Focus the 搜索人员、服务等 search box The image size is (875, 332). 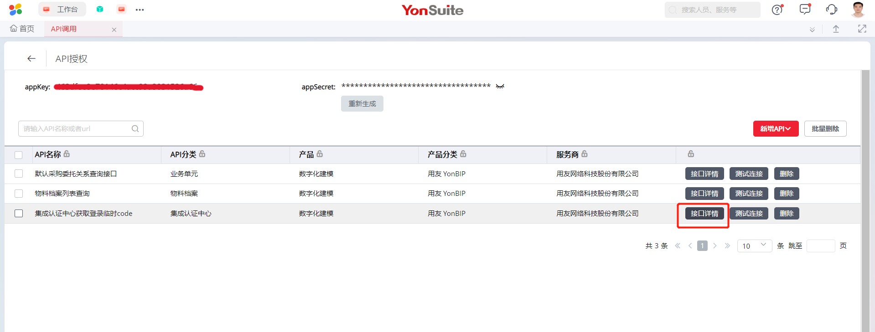click(x=712, y=10)
